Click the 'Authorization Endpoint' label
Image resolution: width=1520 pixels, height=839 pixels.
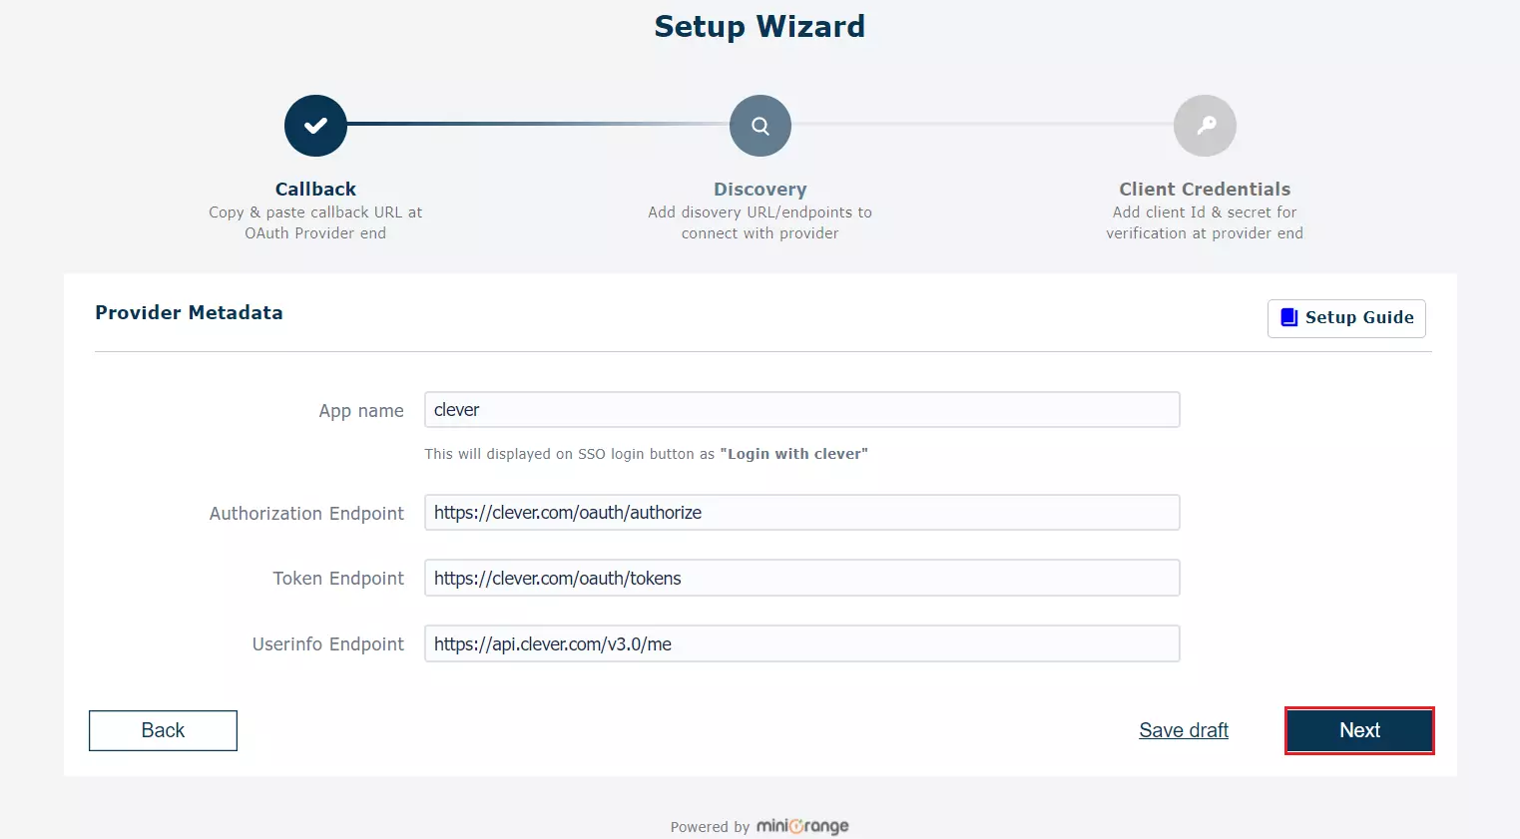(306, 514)
